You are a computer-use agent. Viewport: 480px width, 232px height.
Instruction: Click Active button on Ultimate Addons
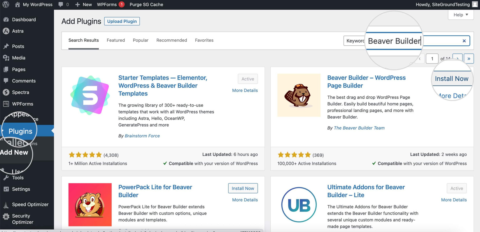pos(457,188)
